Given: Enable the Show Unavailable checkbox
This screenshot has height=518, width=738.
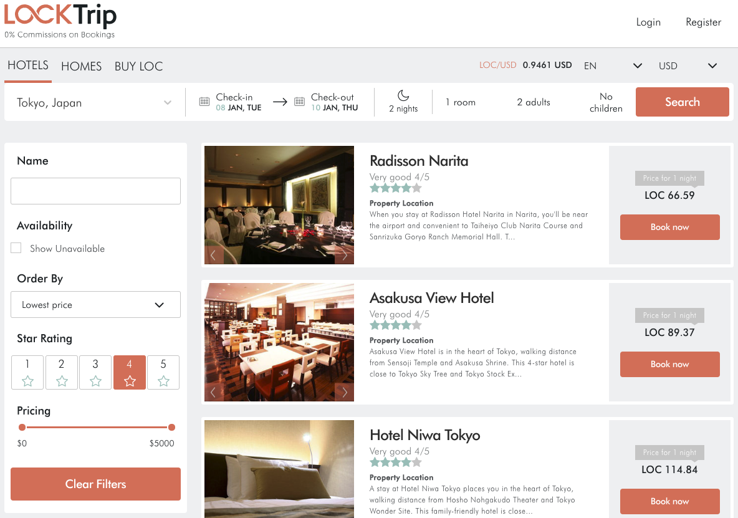Looking at the screenshot, I should [x=16, y=248].
